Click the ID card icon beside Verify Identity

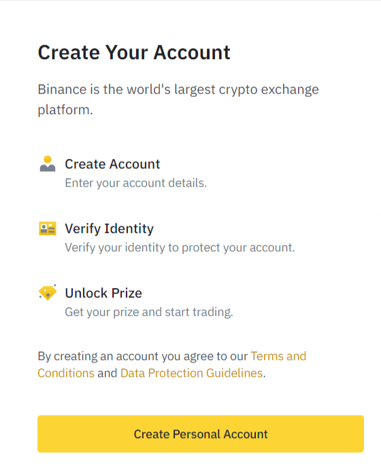48,228
